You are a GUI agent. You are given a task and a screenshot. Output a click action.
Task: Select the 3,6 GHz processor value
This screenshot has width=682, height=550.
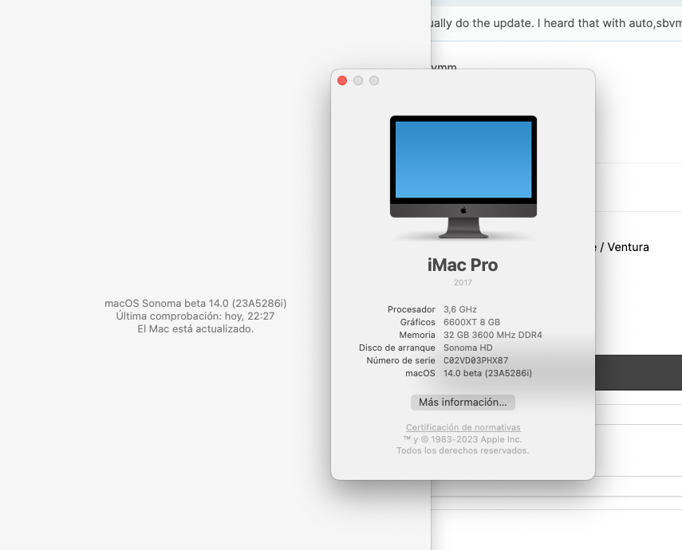(x=460, y=309)
